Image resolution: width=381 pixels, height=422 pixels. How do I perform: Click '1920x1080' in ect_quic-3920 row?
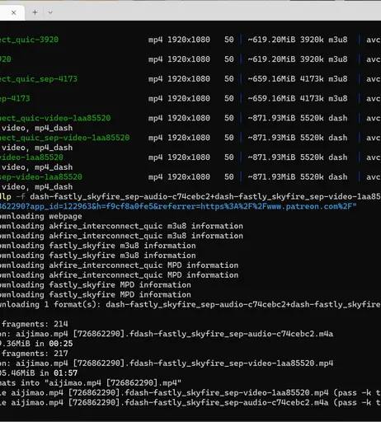tap(189, 40)
